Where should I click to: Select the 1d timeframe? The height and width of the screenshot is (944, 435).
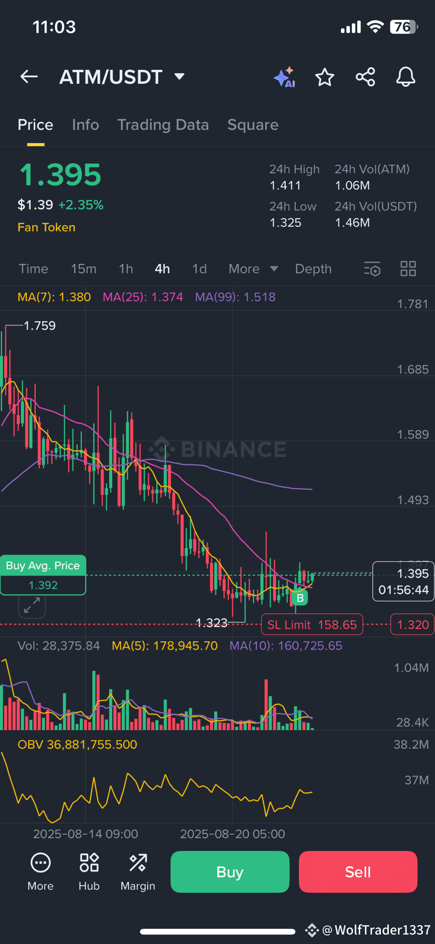(x=199, y=269)
